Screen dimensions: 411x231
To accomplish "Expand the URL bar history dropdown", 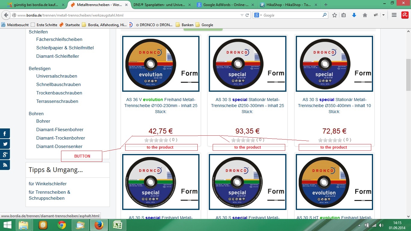I will [x=242, y=15].
